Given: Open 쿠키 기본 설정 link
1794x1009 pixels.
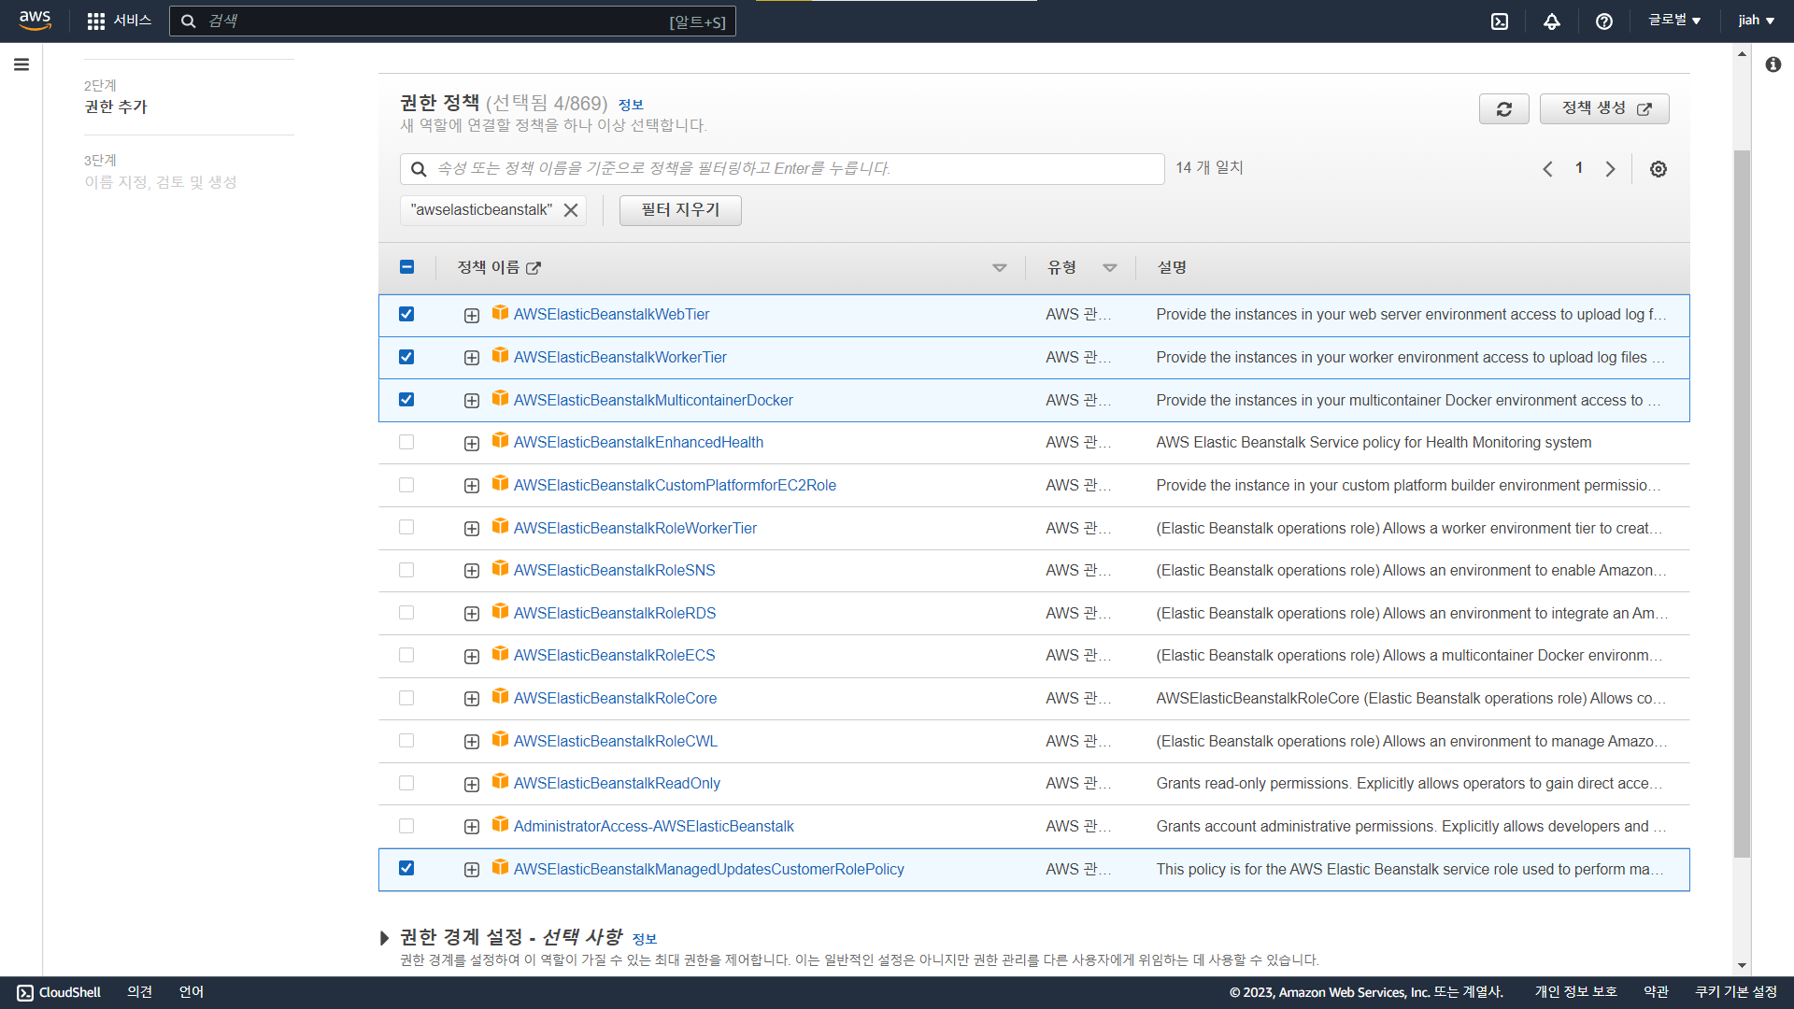Looking at the screenshot, I should click(1736, 992).
